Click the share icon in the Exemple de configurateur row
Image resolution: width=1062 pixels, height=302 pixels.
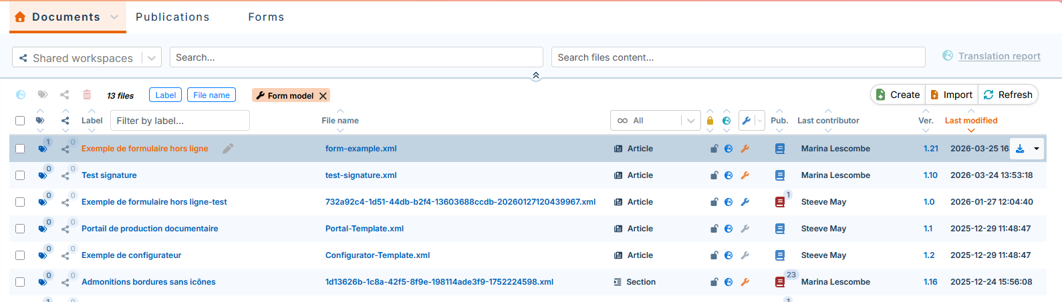65,255
